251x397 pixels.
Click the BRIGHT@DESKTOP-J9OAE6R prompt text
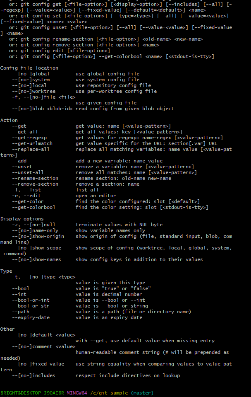point(32,393)
